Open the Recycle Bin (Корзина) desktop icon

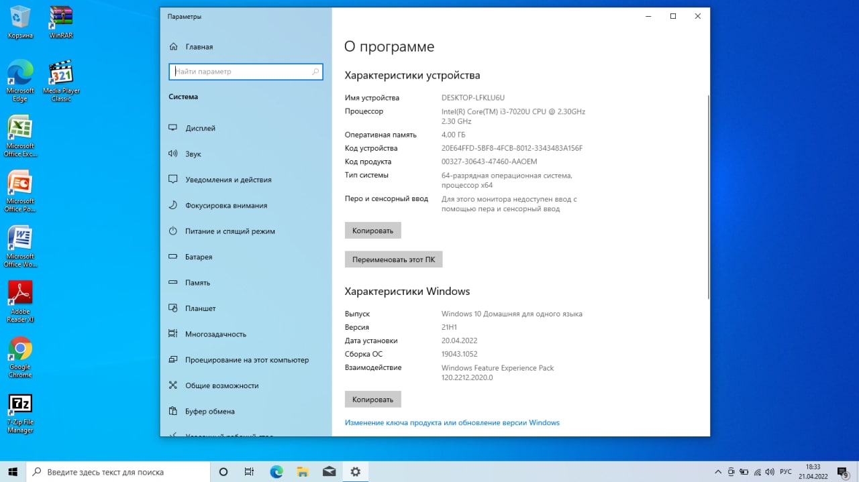(x=20, y=21)
